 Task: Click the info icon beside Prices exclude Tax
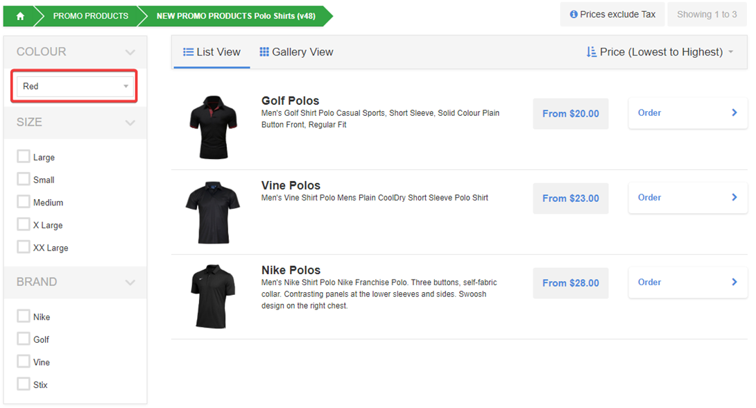(574, 15)
